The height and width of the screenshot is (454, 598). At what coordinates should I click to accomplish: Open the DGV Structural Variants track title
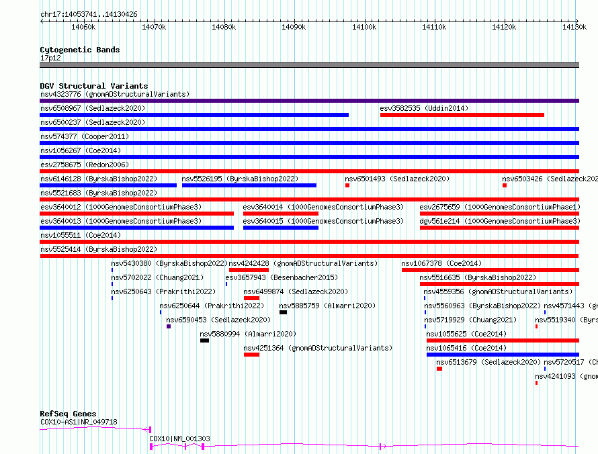coord(94,86)
